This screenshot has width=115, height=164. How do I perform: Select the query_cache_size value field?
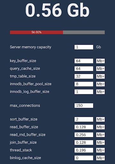(x=84, y=69)
